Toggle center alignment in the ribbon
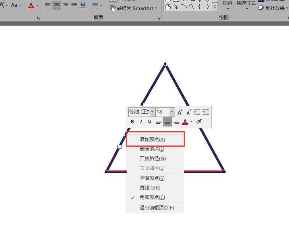The height and width of the screenshot is (228, 289). pyautogui.click(x=57, y=5)
